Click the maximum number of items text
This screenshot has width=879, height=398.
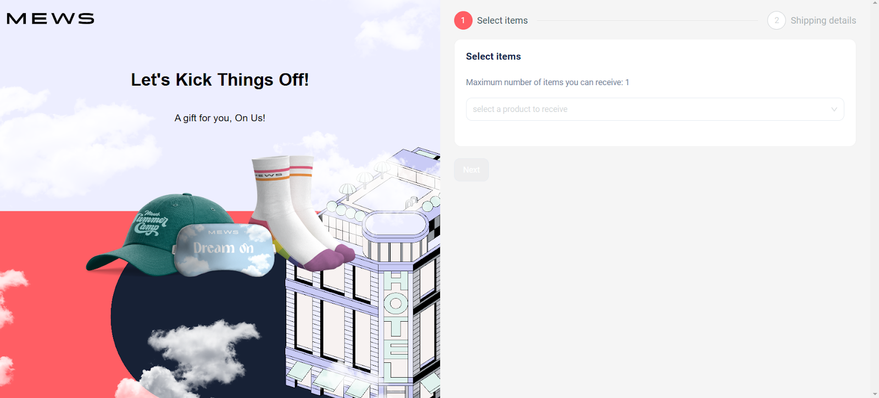548,82
